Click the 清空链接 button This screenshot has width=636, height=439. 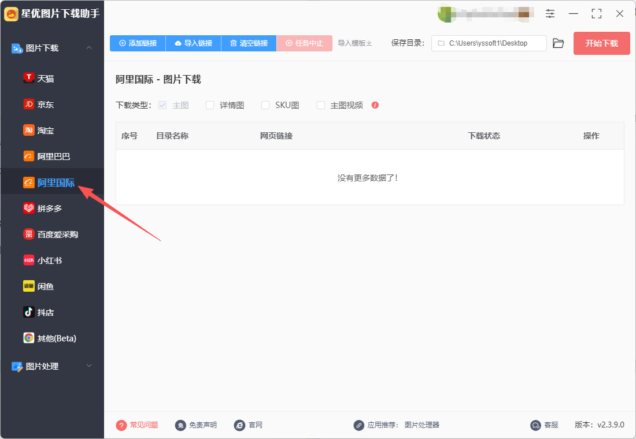249,43
